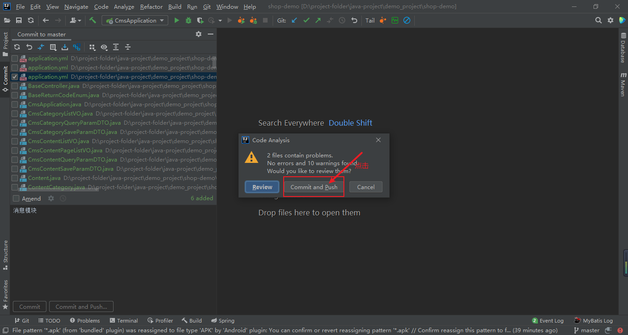Run CmsApplication with green play icon
The image size is (628, 335).
point(177,20)
